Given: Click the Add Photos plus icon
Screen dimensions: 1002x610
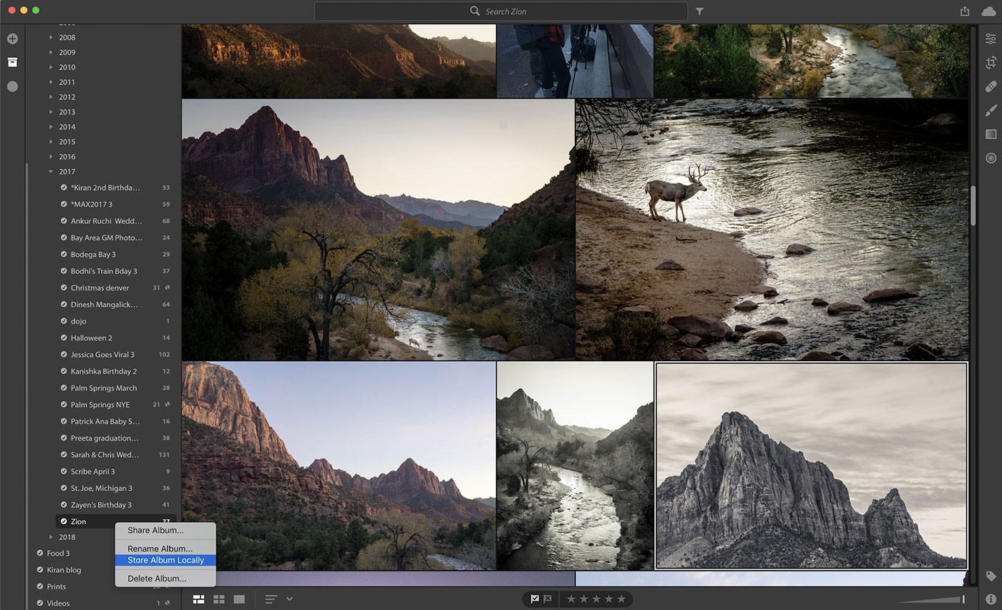Looking at the screenshot, I should pos(12,39).
